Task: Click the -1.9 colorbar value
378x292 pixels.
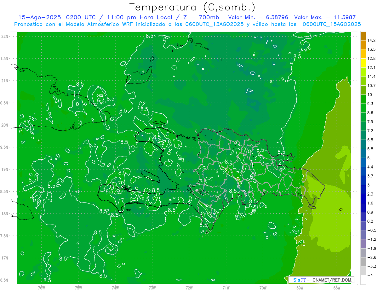Action: [x=371, y=248]
